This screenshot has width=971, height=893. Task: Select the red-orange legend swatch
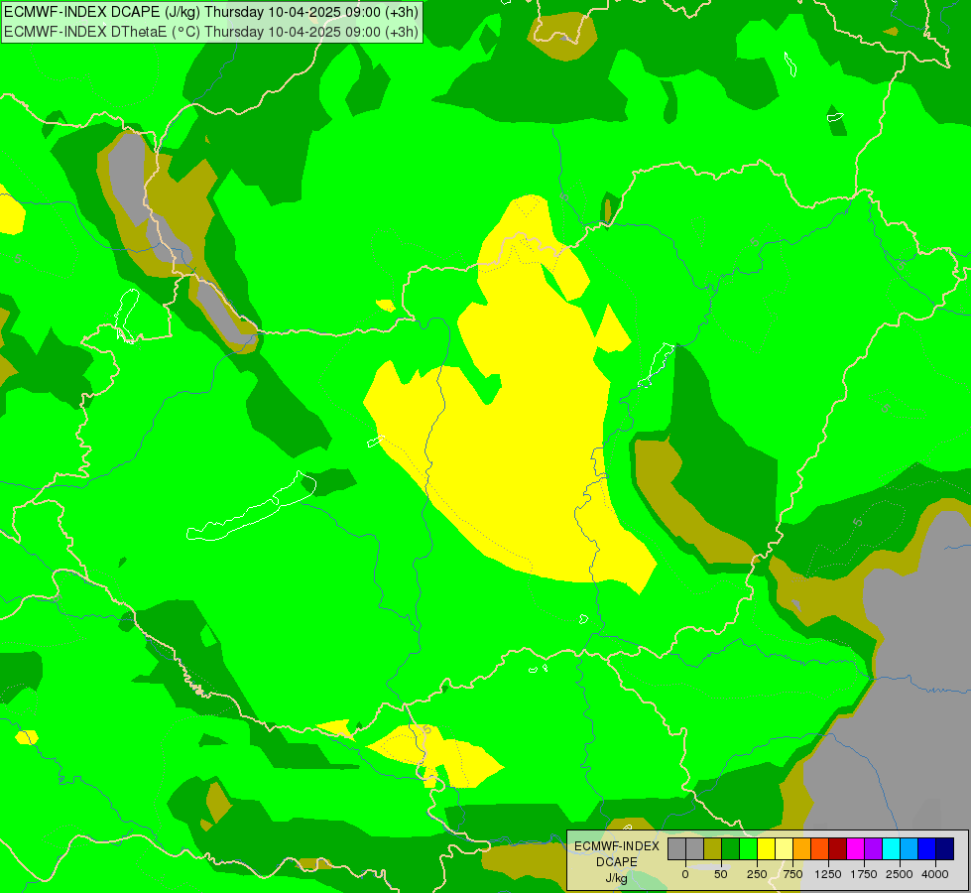click(819, 848)
